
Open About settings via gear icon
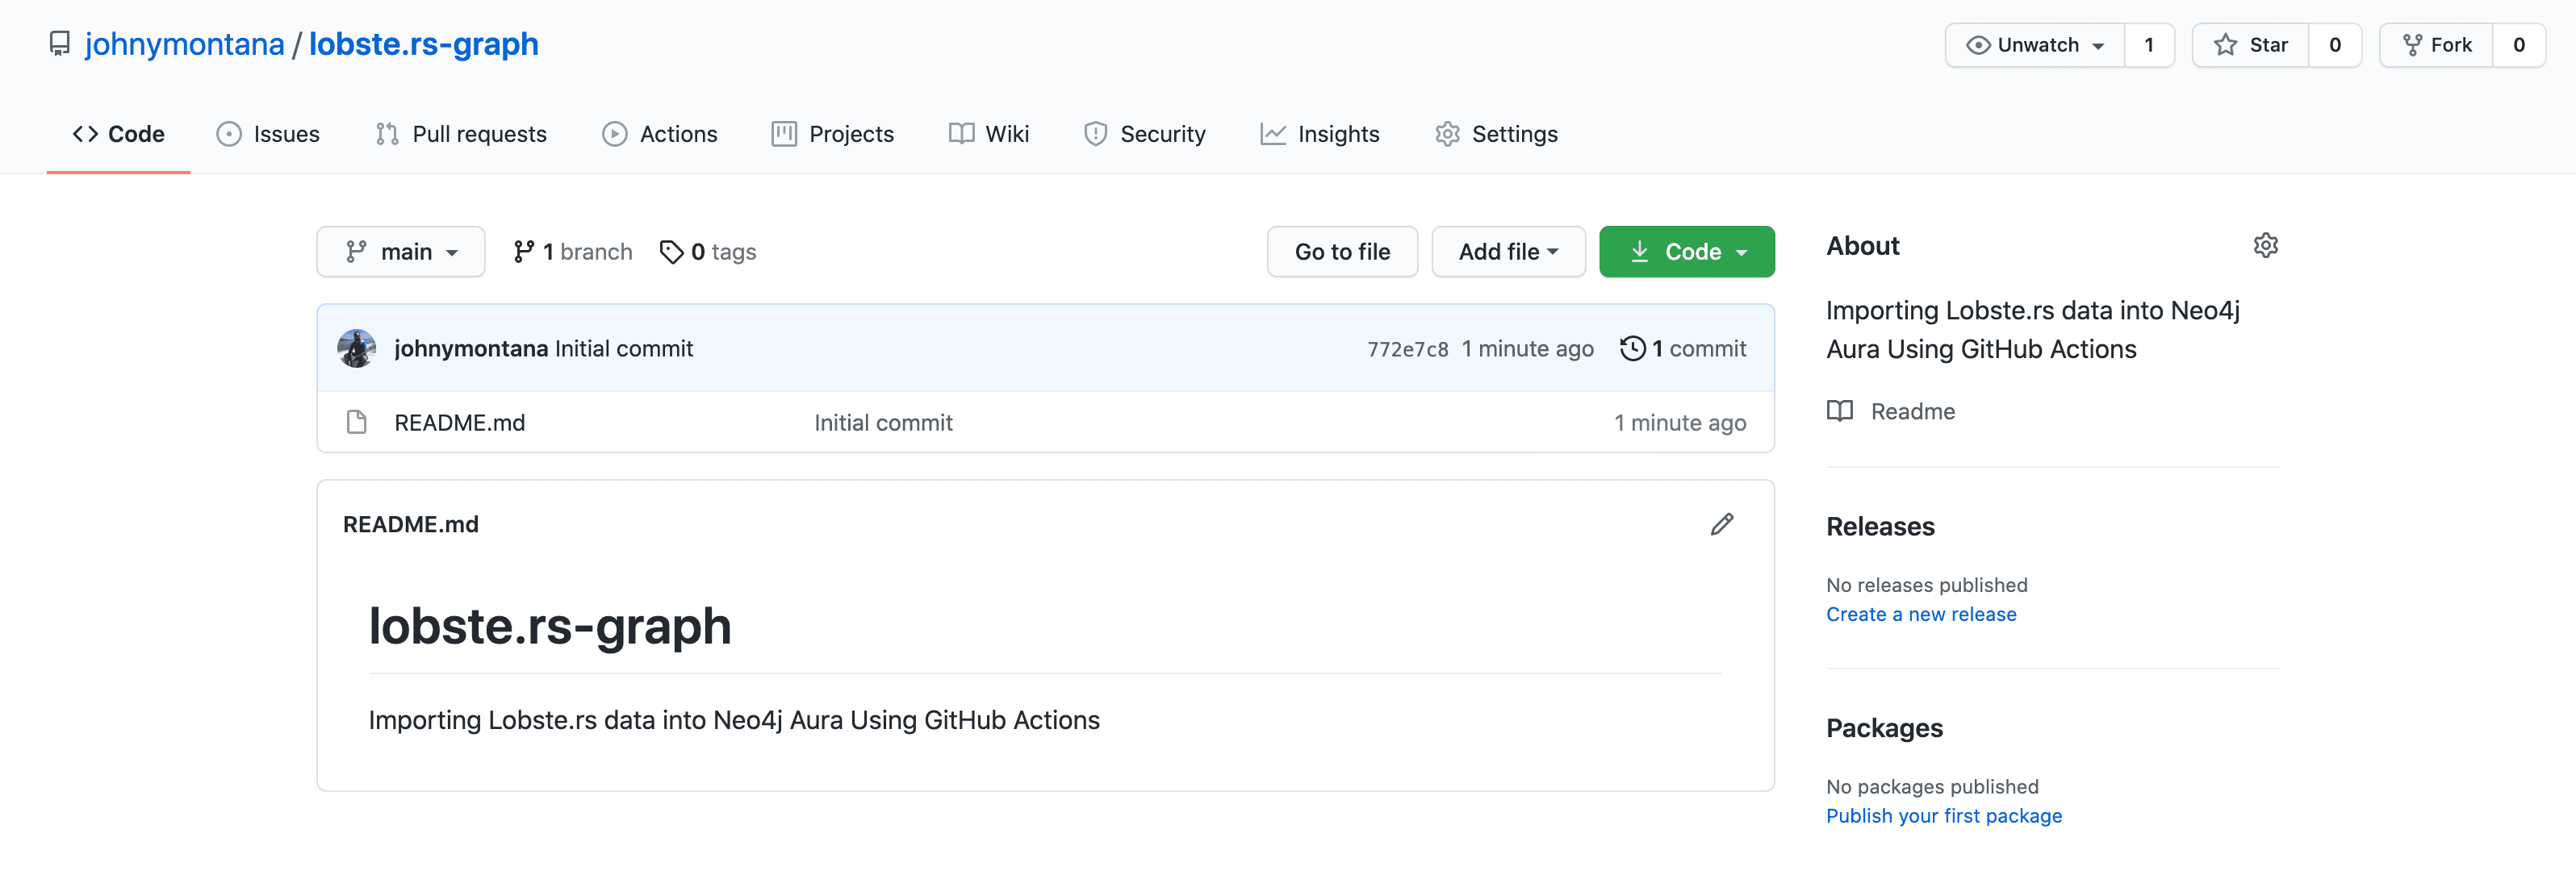2265,246
